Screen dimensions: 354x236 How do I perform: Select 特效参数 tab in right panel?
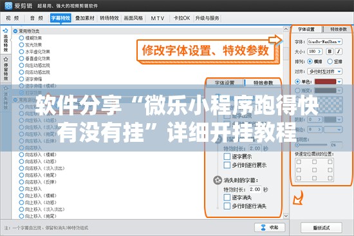[x=339, y=29]
